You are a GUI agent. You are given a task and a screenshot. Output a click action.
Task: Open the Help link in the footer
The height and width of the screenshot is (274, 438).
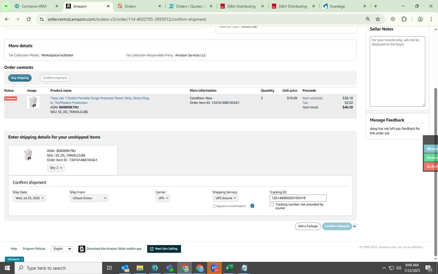(x=14, y=249)
